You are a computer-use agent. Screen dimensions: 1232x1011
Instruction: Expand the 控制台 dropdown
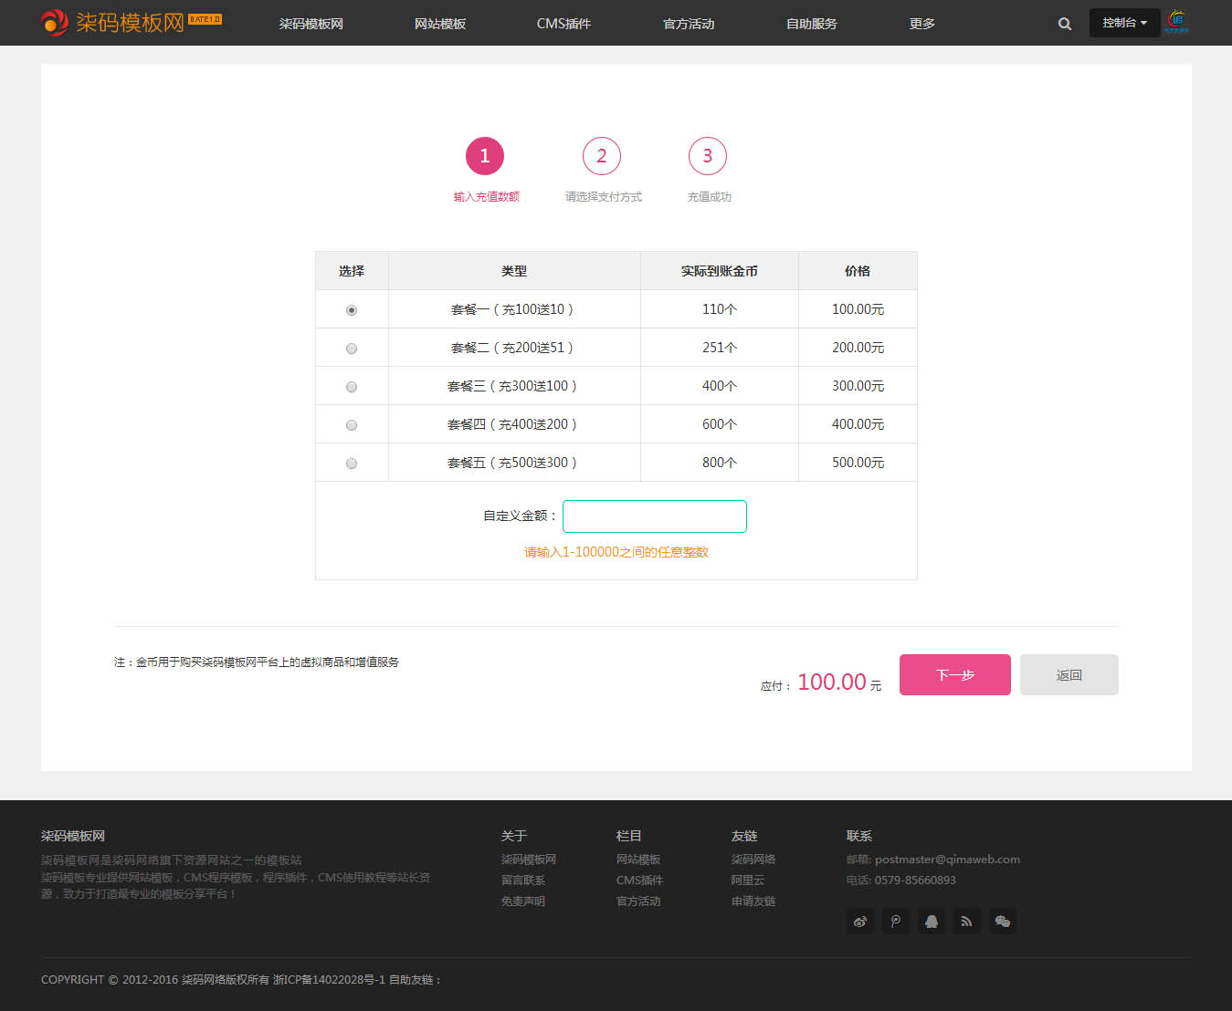click(x=1124, y=23)
